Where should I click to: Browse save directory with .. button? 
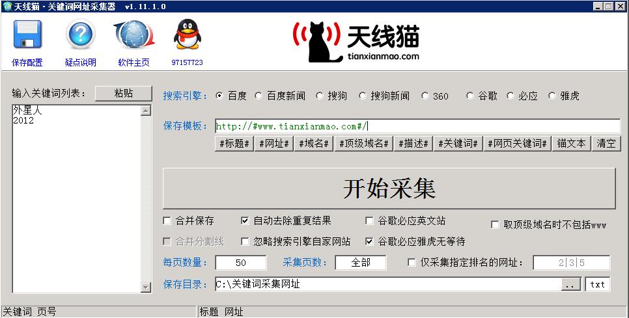[571, 284]
